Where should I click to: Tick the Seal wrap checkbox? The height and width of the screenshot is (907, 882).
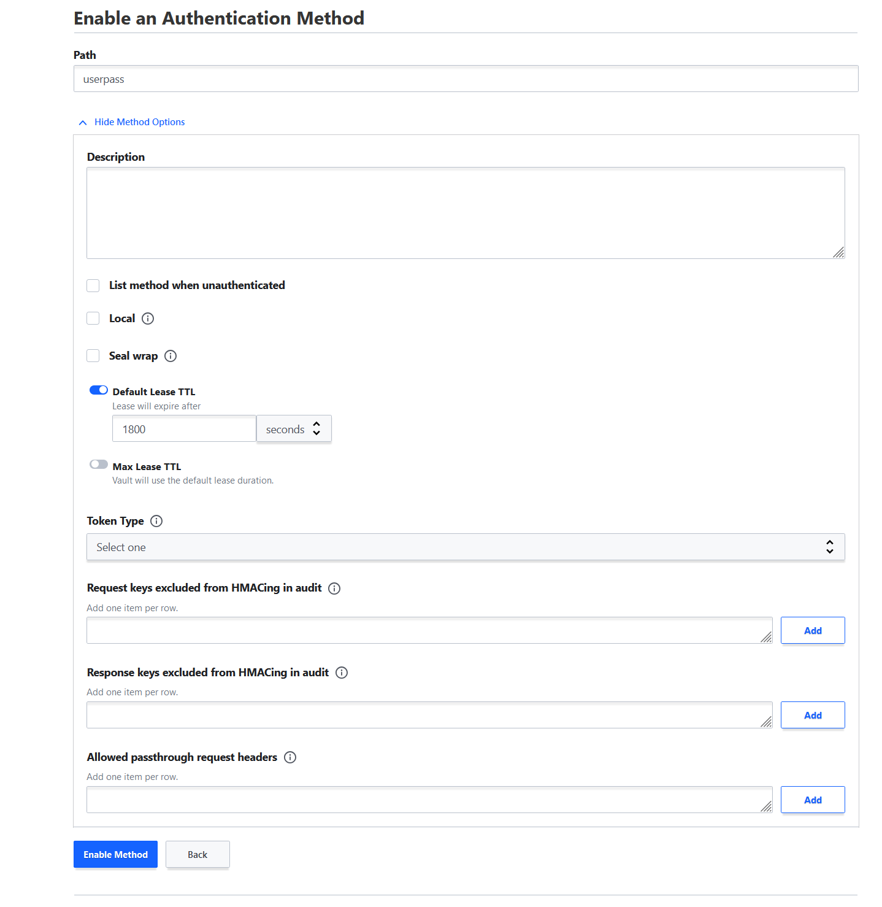93,356
